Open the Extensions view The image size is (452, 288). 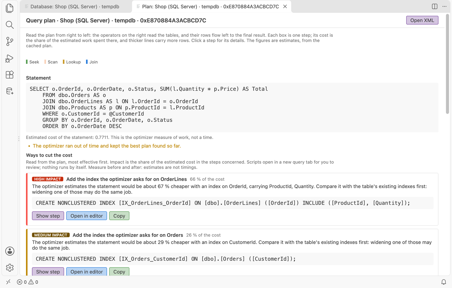10,75
